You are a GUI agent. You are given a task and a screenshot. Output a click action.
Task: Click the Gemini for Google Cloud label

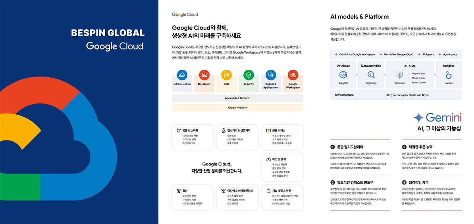click(399, 54)
